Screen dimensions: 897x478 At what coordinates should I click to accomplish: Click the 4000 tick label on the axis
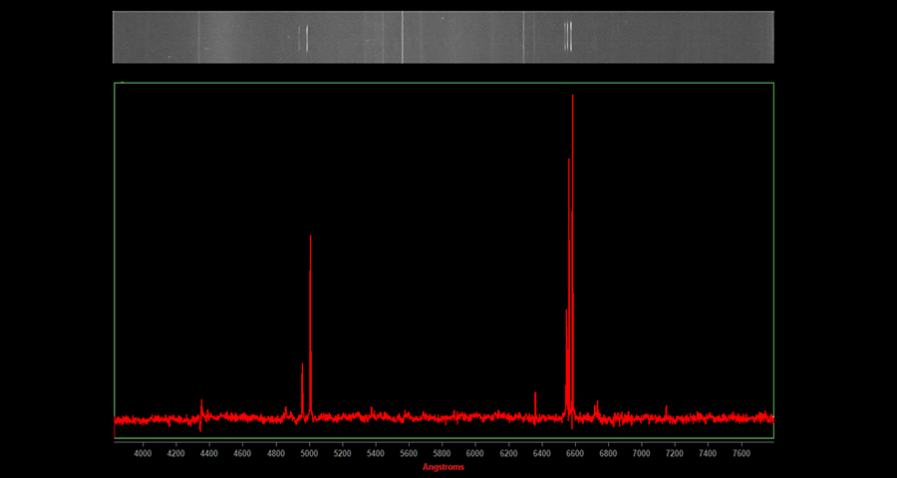(143, 453)
